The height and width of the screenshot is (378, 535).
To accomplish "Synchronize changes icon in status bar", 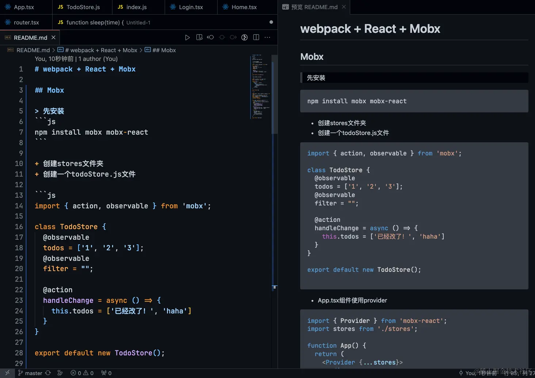I will tap(48, 373).
